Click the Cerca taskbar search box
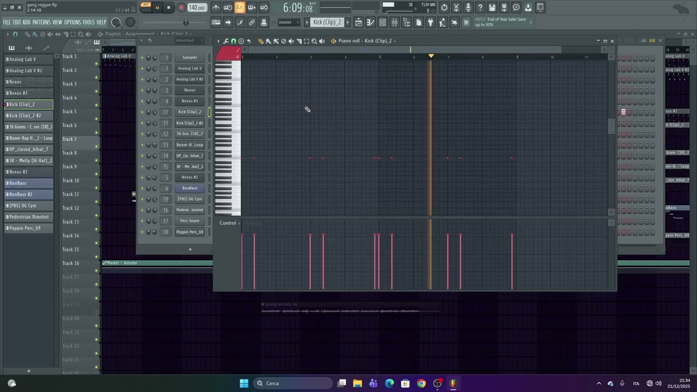The width and height of the screenshot is (697, 392). point(294,383)
